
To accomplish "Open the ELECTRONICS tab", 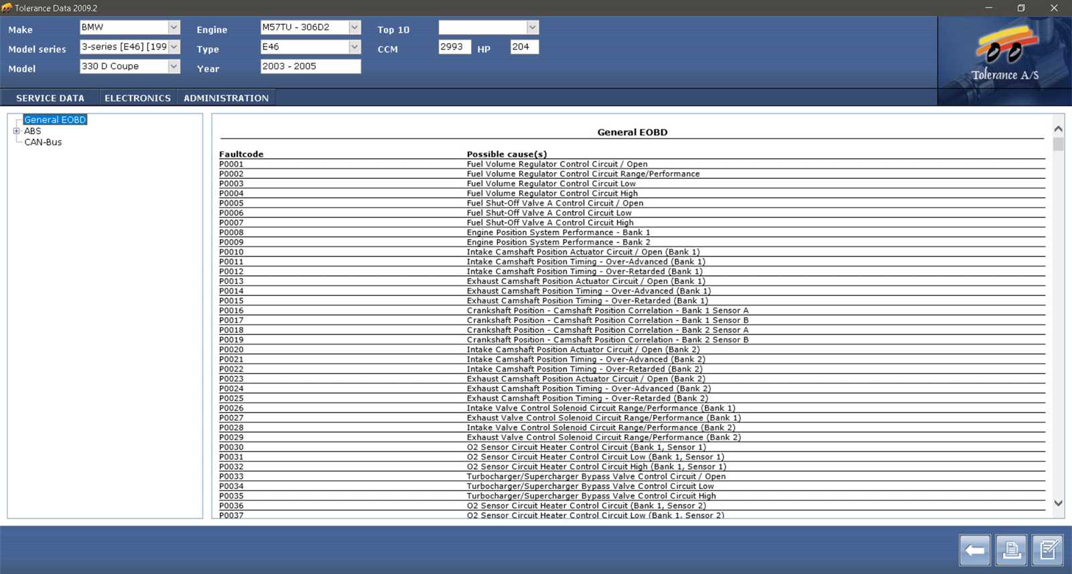I will (x=137, y=98).
